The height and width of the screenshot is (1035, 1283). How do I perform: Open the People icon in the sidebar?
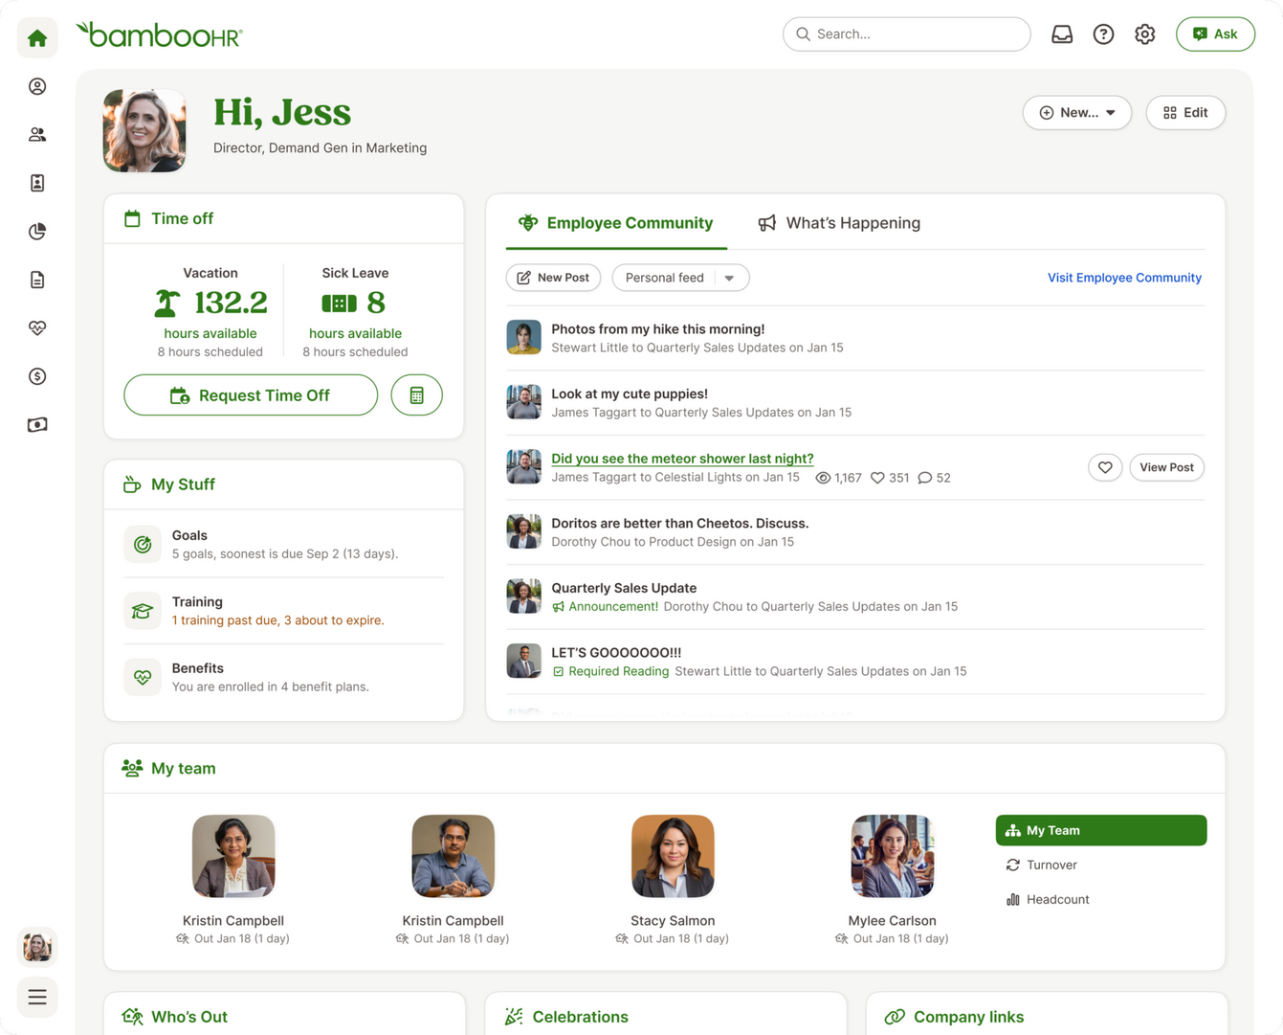[37, 135]
